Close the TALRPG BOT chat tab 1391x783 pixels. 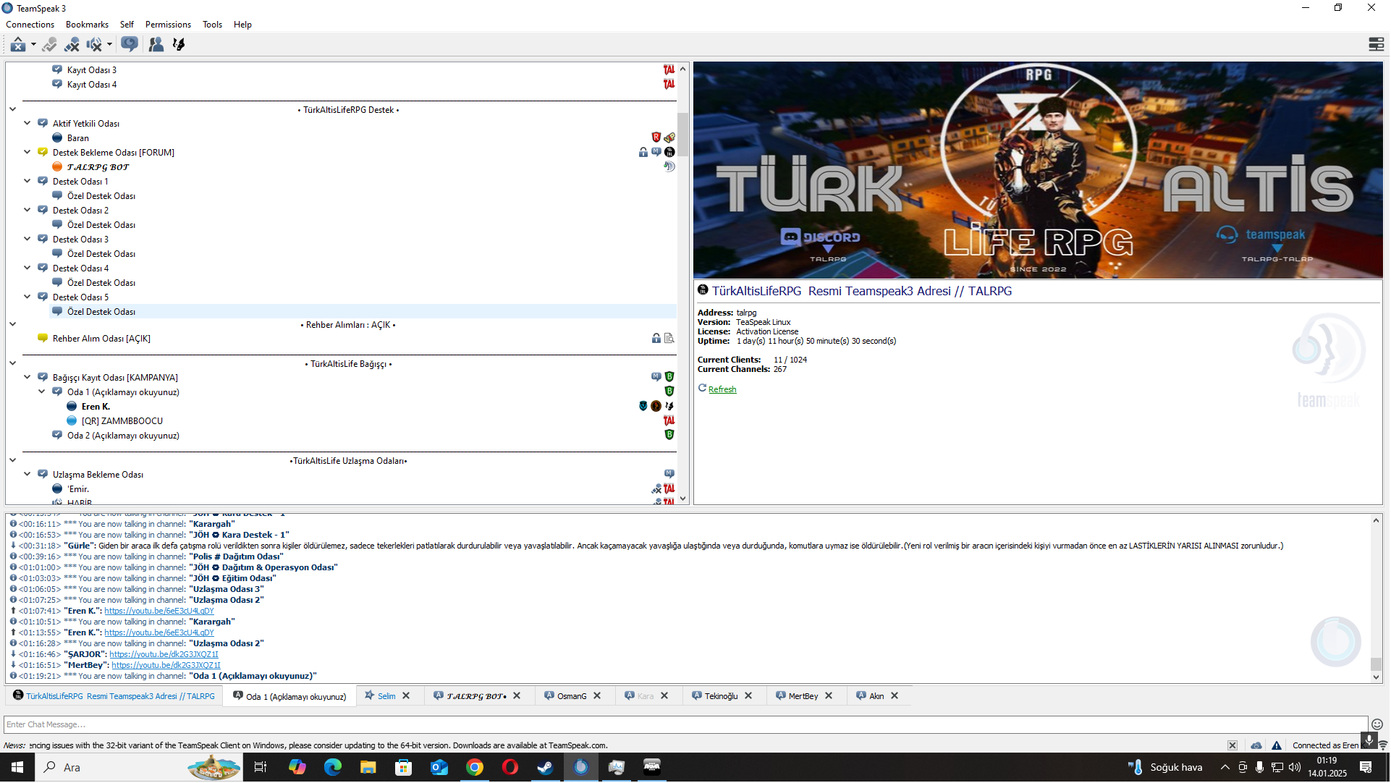(517, 697)
